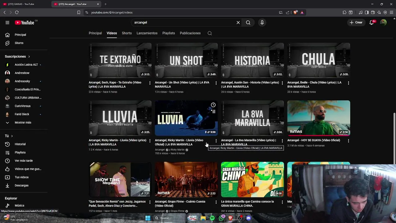This screenshot has width=396, height=223.
Task: Open Discord from the taskbar
Action: pyautogui.click(x=248, y=218)
